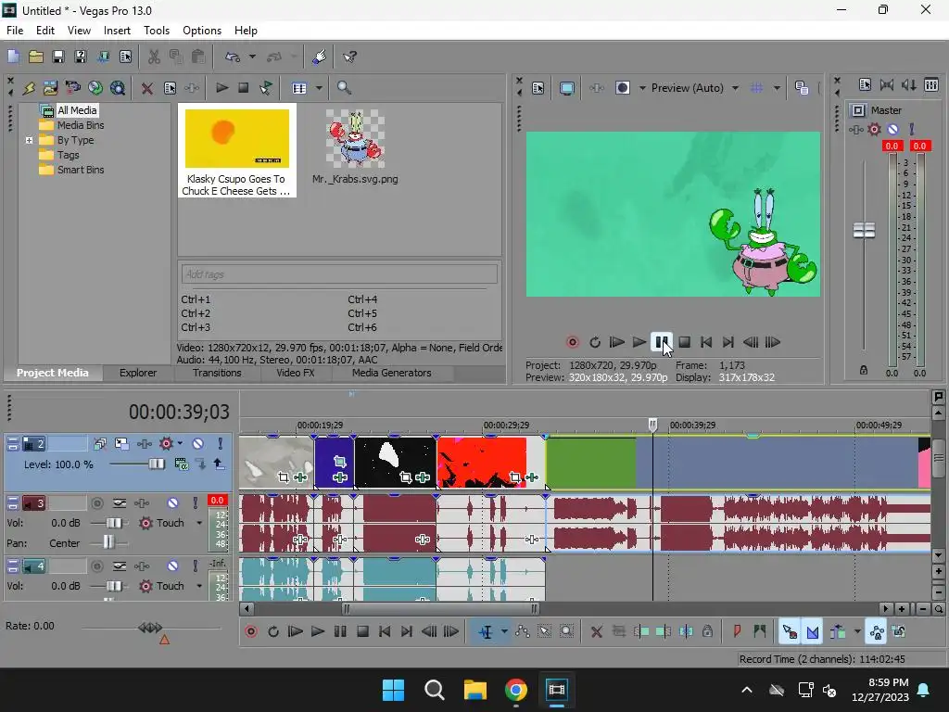Click Play From Start in bottom transport
The image size is (949, 712).
tap(296, 631)
